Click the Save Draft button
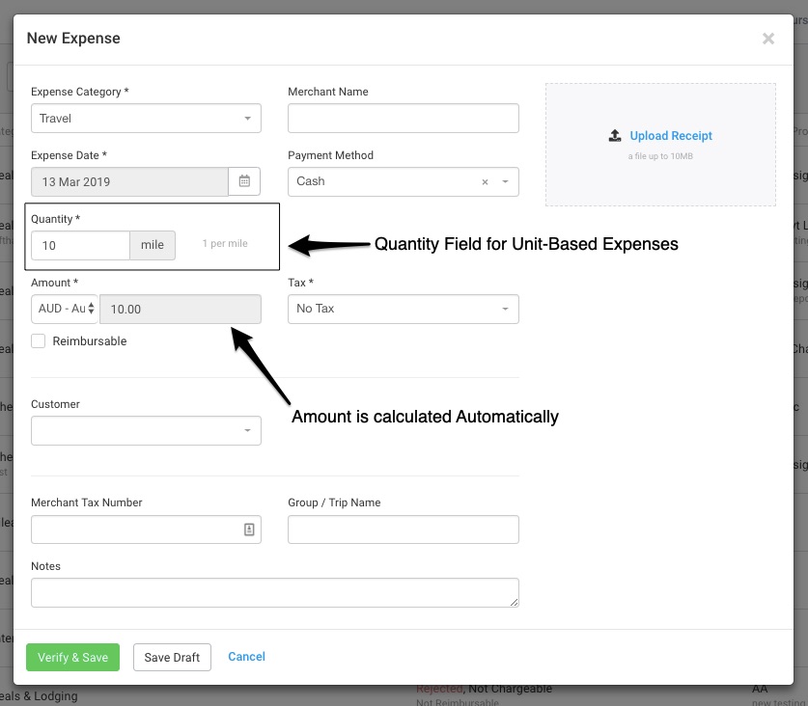808x706 pixels. 172,657
